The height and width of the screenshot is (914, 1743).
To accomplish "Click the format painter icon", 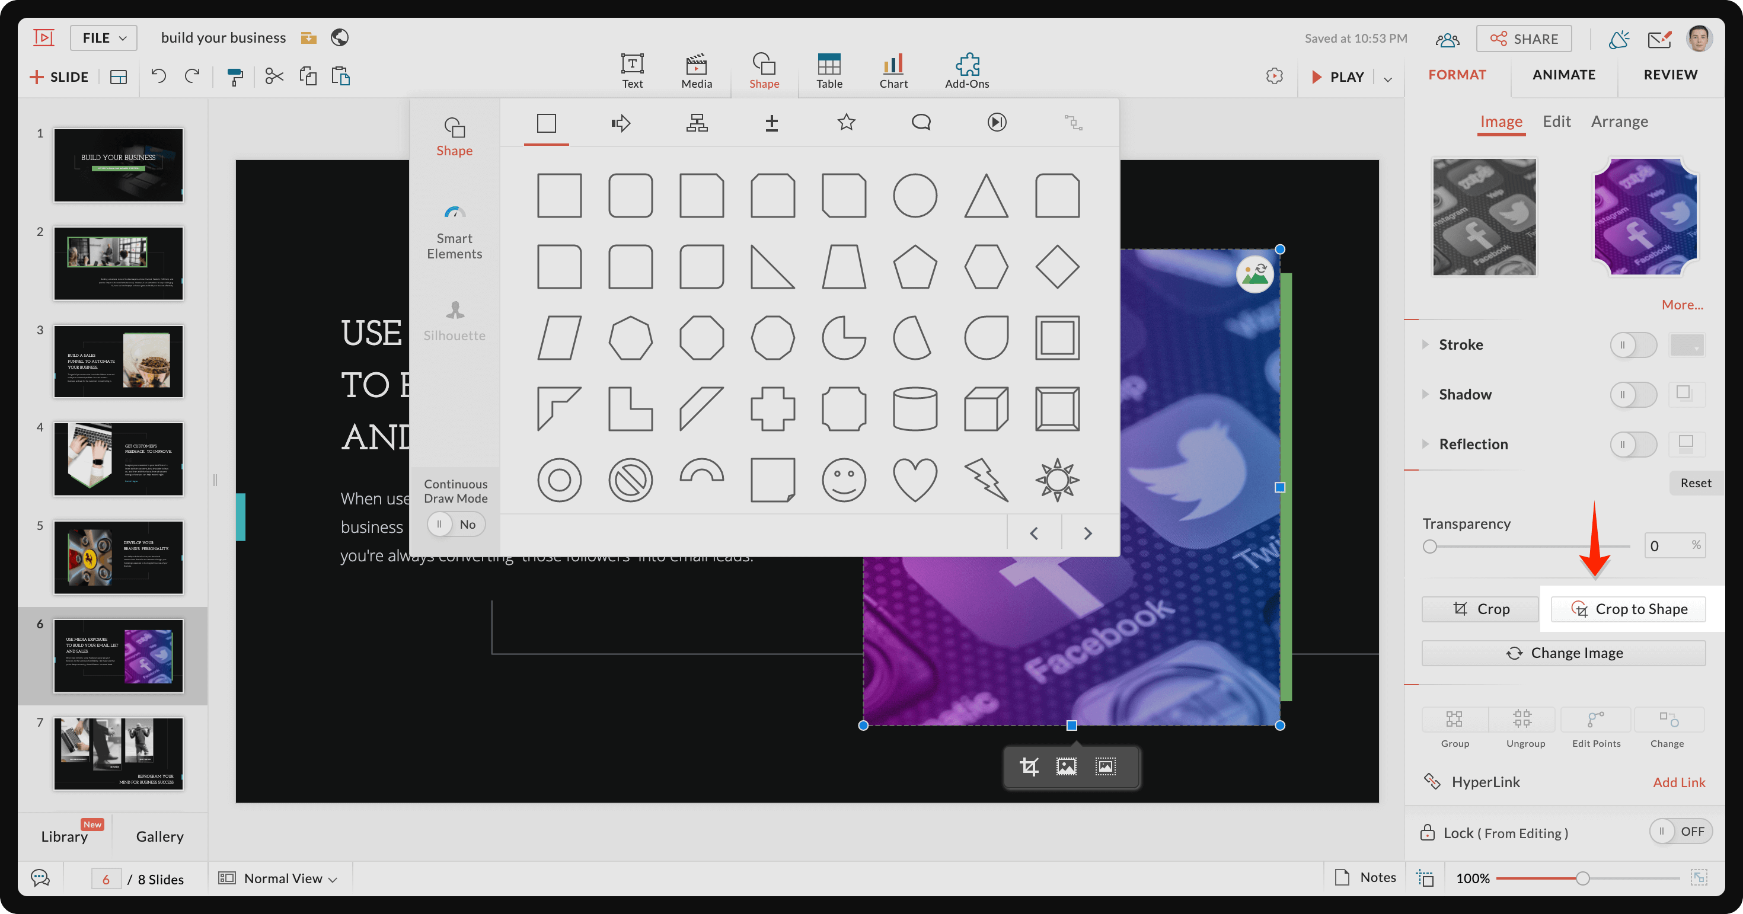I will [x=235, y=76].
